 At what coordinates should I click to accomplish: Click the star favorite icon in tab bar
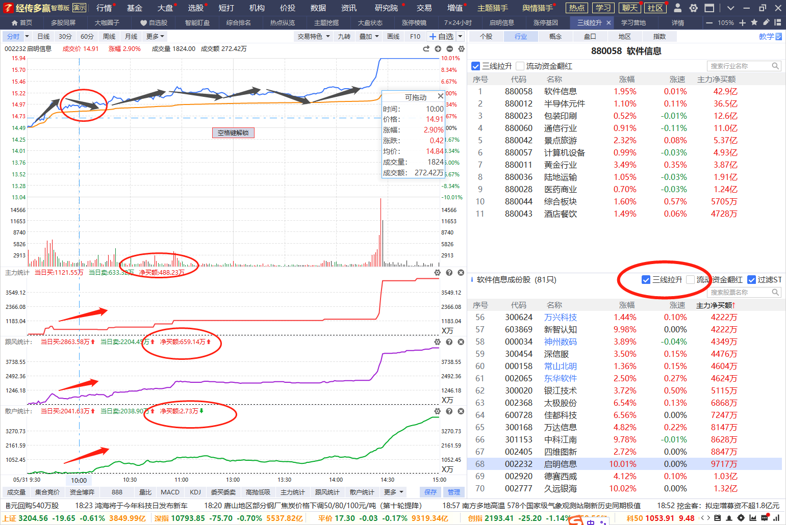pos(754,22)
